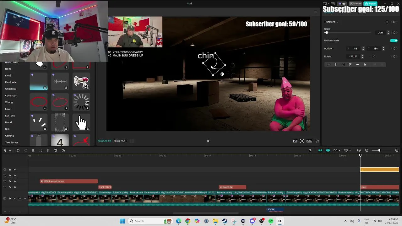402x226 pixels.
Task: Align sticker to horizontal center
Action: pyautogui.click(x=335, y=65)
